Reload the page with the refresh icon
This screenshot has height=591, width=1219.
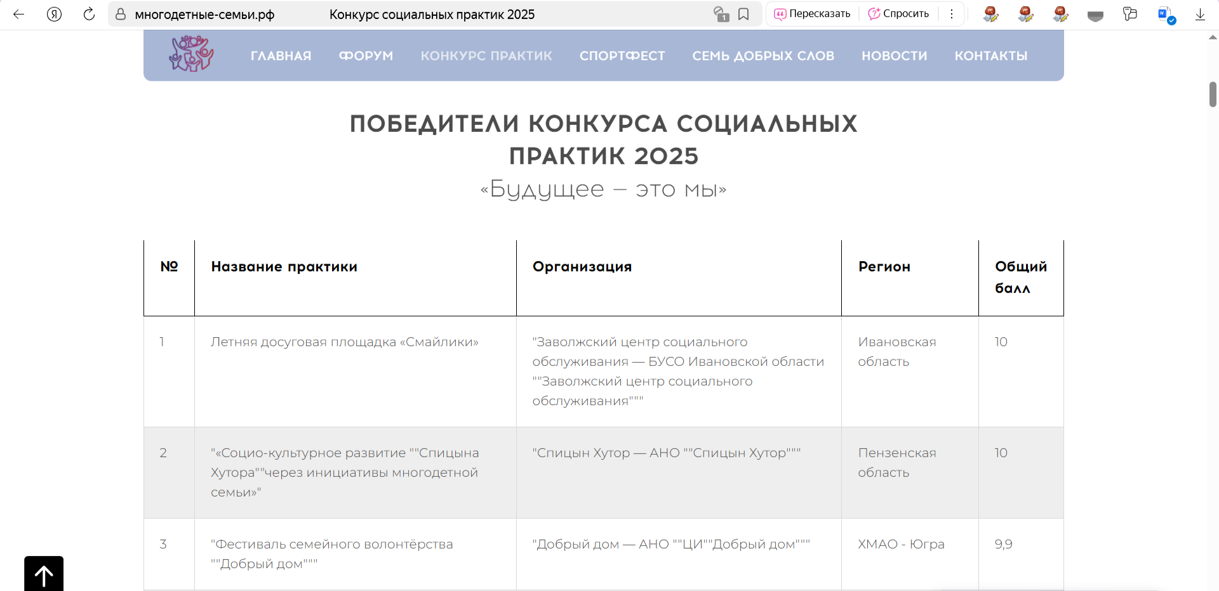click(89, 14)
